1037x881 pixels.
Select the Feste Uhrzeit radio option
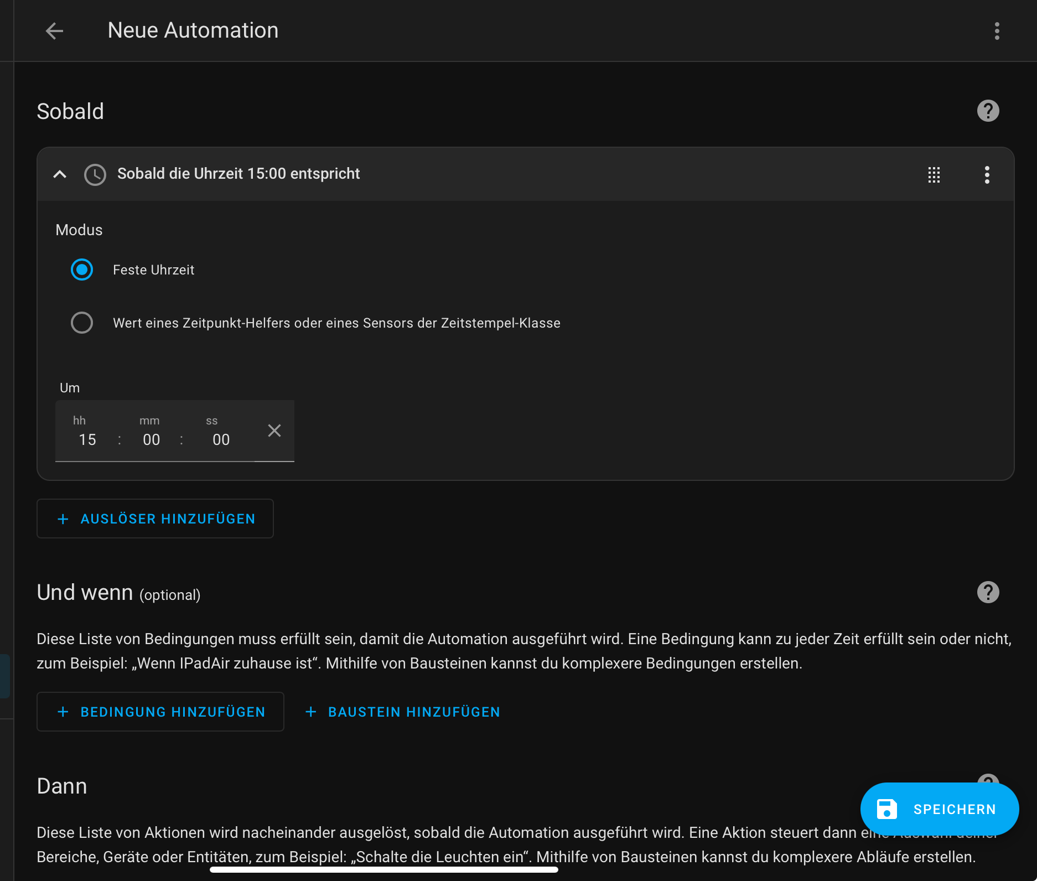[82, 270]
